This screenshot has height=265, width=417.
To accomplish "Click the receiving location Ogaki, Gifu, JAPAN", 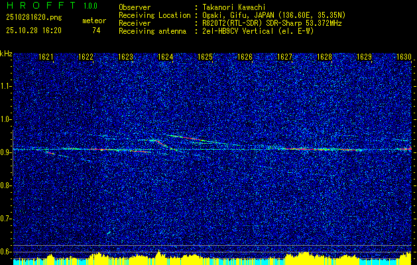I will click(239, 15).
